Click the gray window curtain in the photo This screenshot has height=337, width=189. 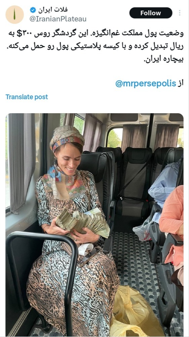[22, 163]
